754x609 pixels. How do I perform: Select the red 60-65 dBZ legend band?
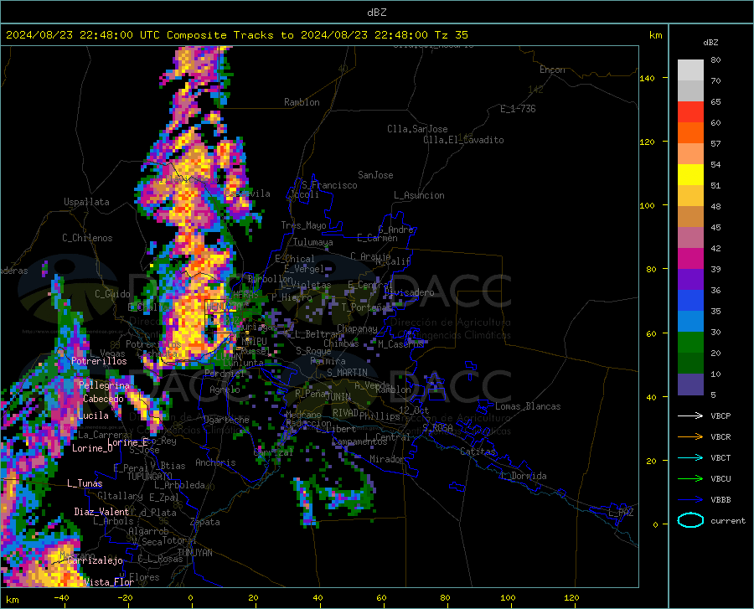(x=690, y=112)
